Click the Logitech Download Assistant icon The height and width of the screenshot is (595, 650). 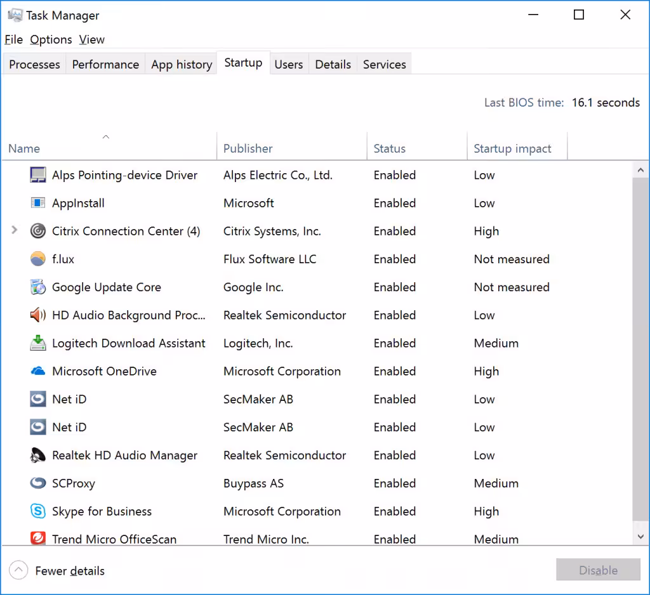coord(37,343)
